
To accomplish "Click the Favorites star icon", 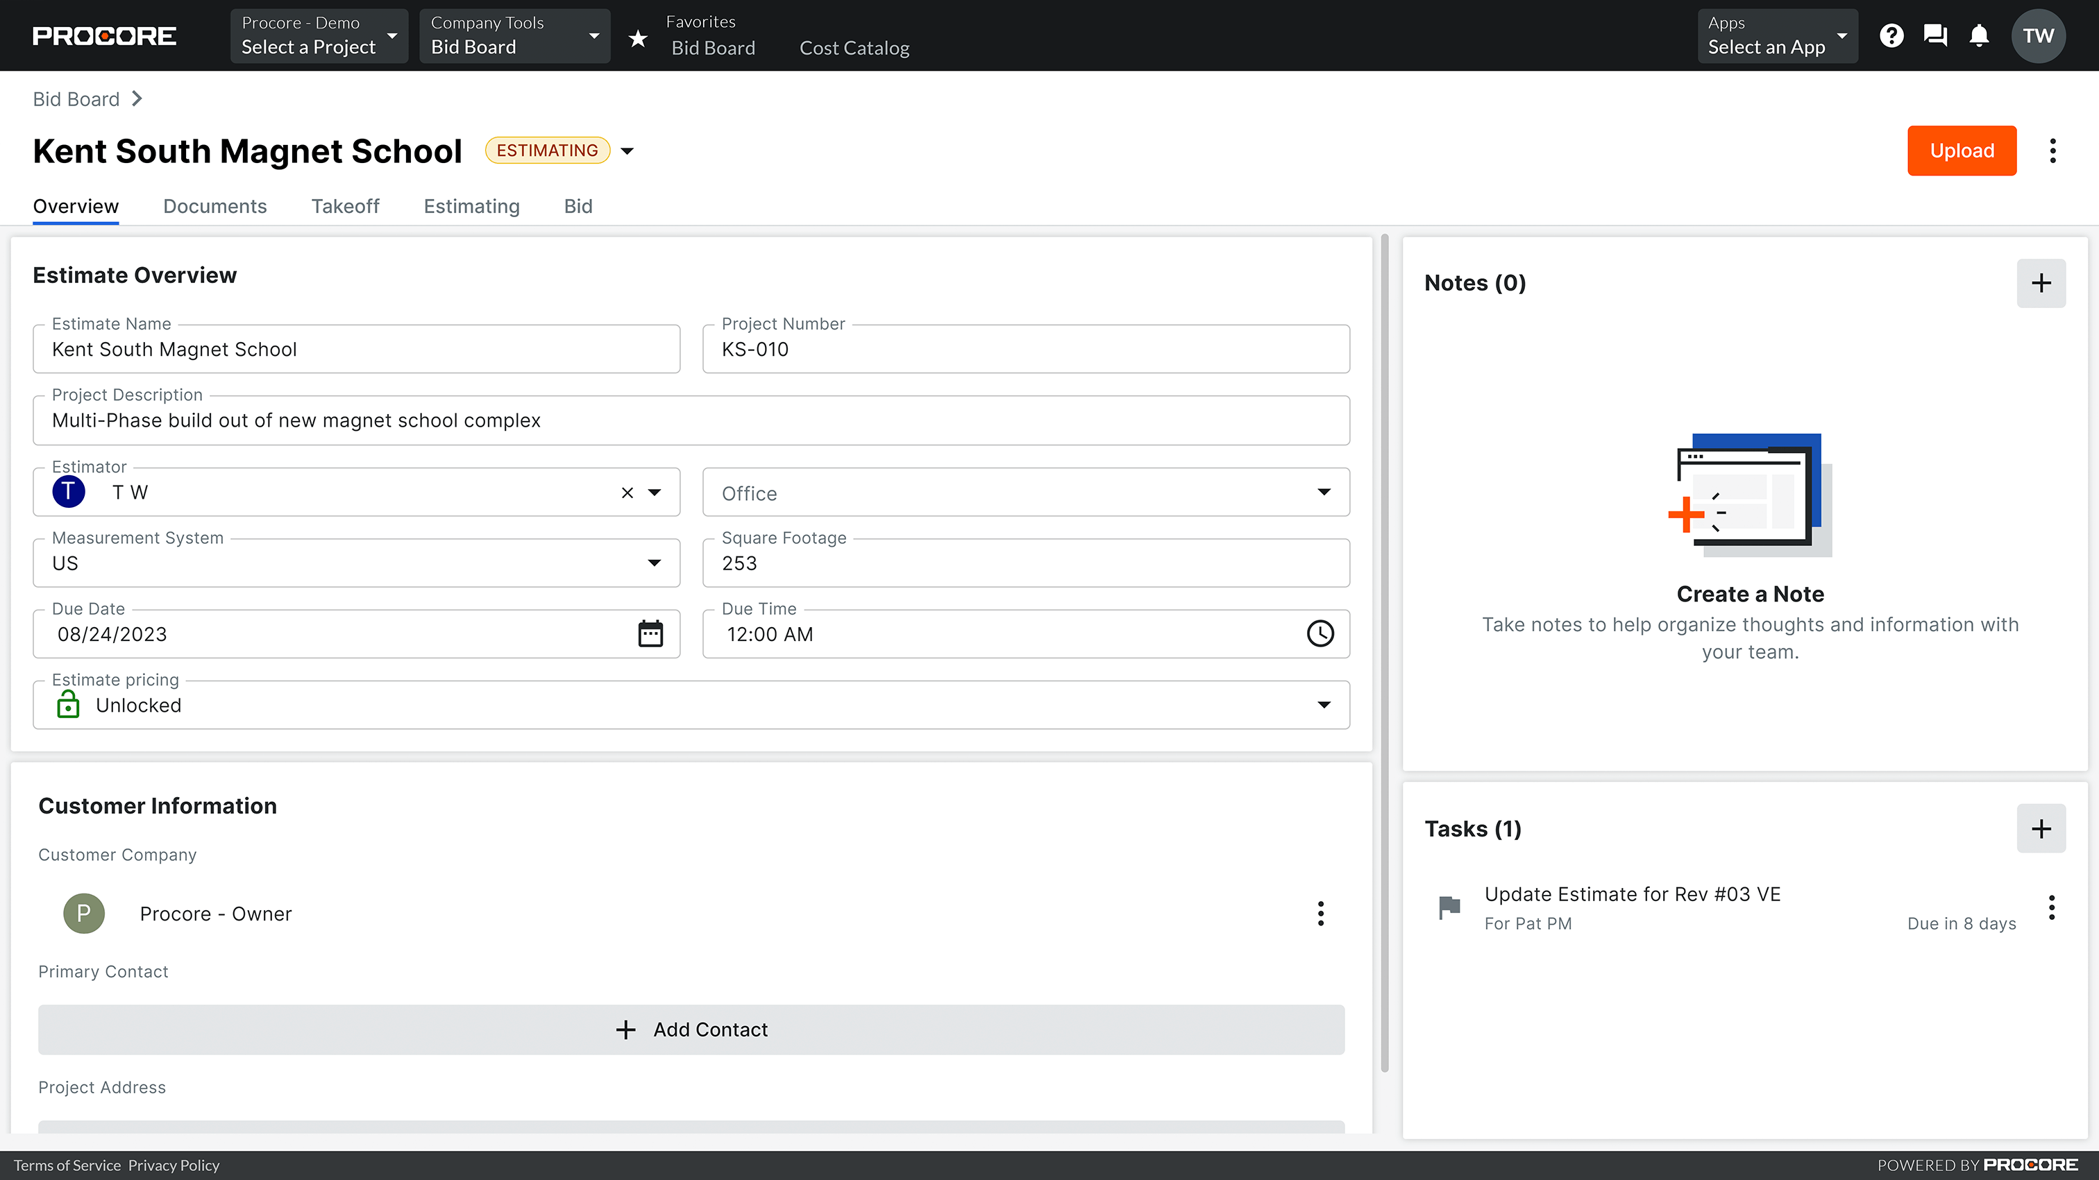I will point(638,37).
